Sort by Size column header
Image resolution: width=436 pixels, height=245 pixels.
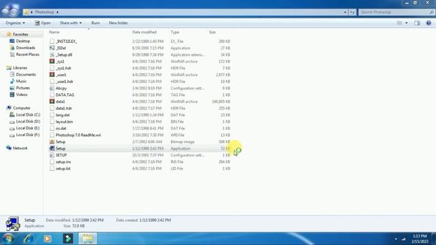[x=212, y=32]
